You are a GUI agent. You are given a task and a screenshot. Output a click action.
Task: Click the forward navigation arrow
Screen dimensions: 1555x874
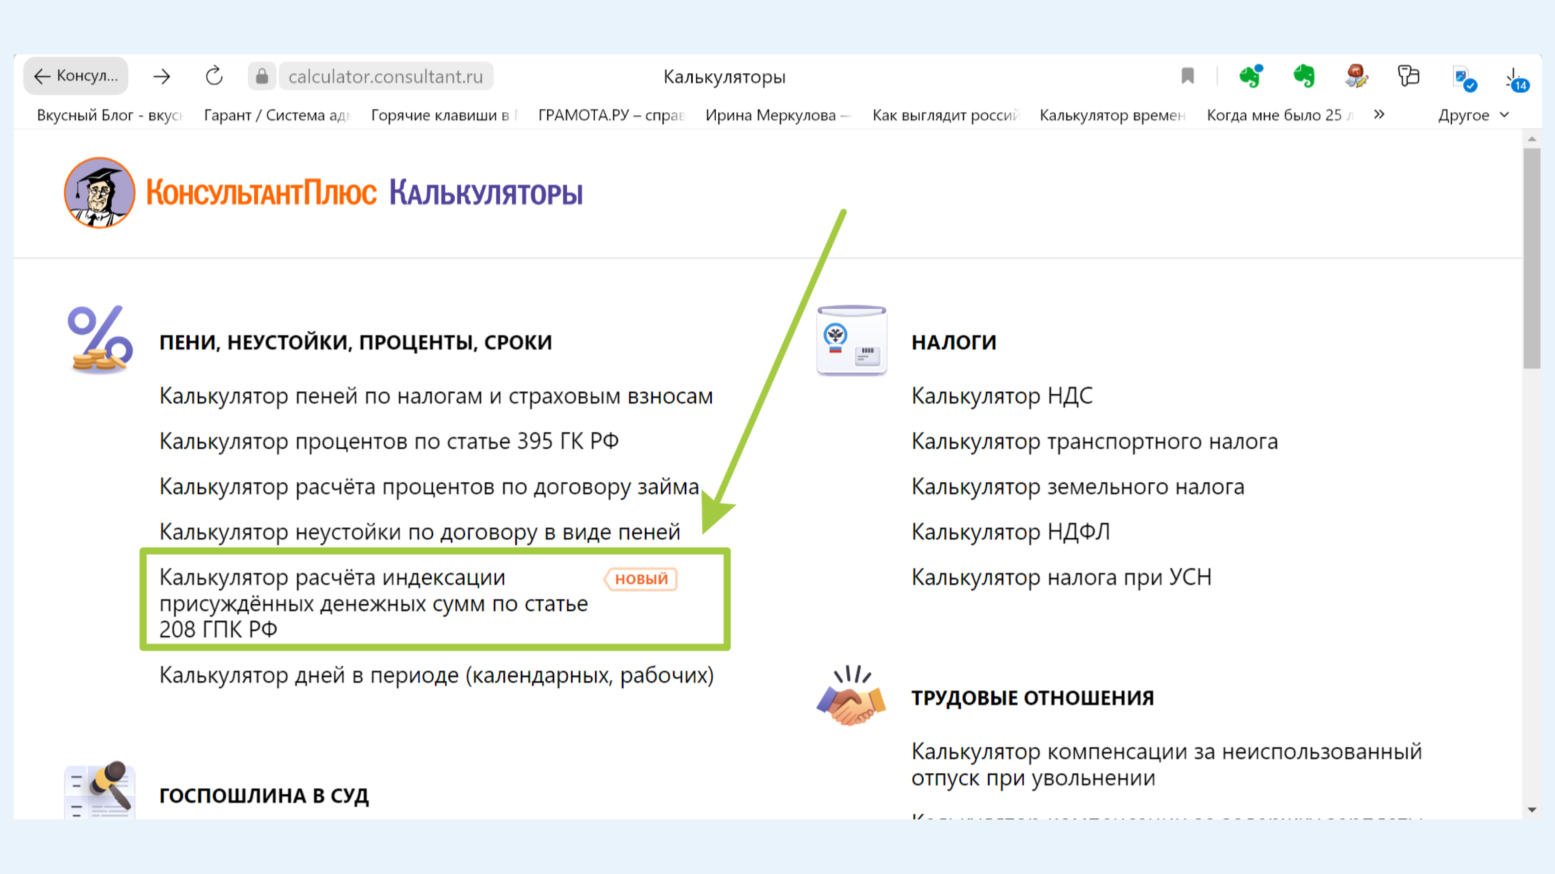pos(161,76)
